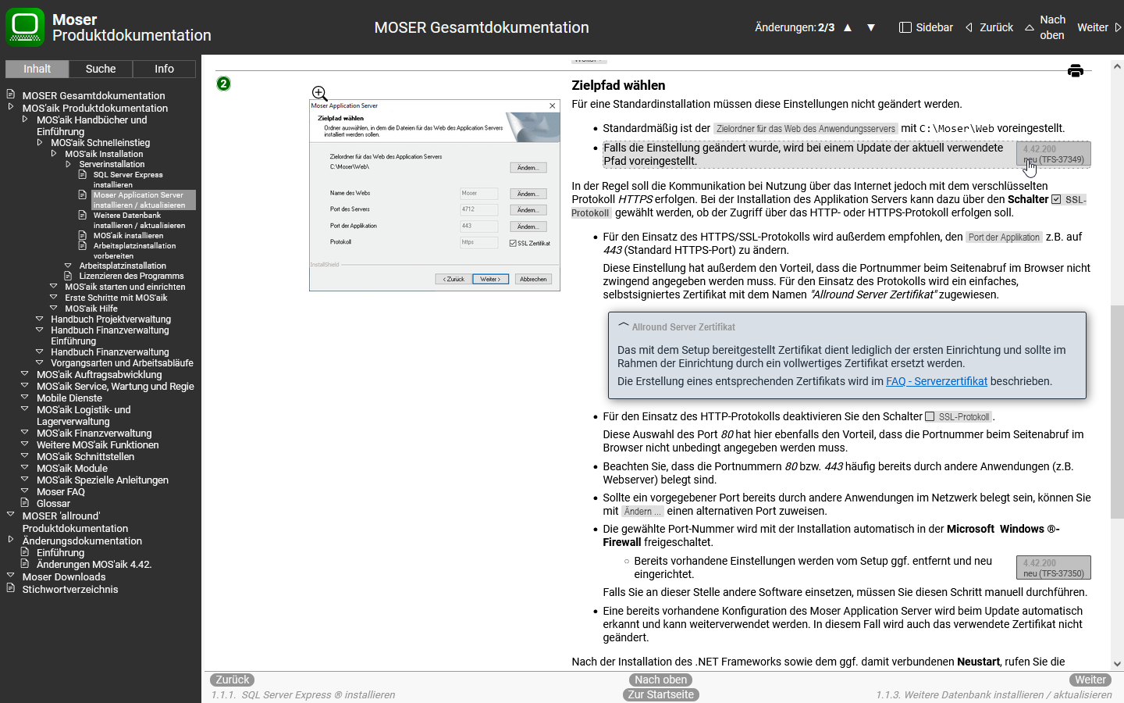Expand Vorgangsarten und Arbeitsabläufe node
Screen dimensions: 1124x703
coord(40,362)
